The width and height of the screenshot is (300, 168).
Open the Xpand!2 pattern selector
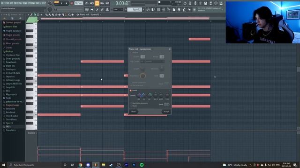coord(135,9)
